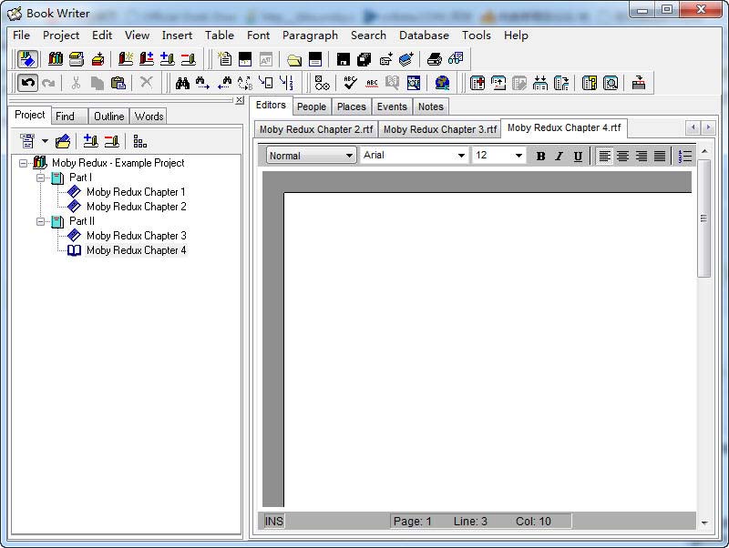729x548 pixels.
Task: Click the Save floppy disk icon
Action: point(343,59)
